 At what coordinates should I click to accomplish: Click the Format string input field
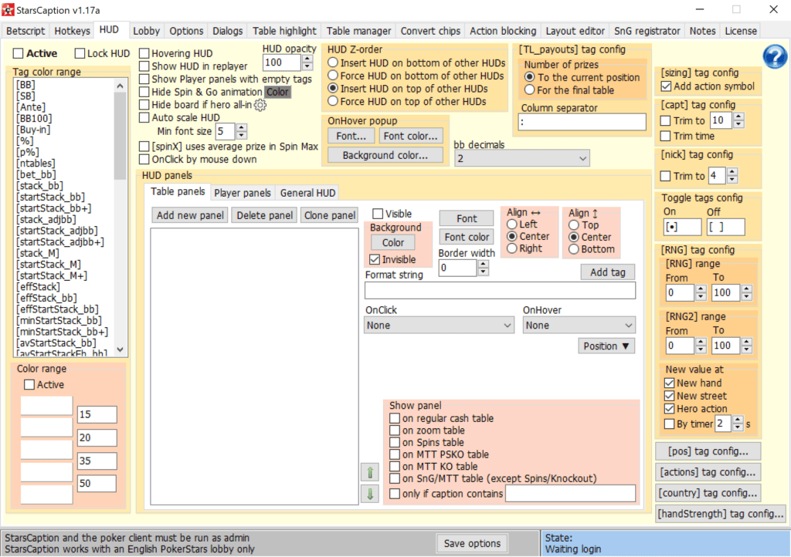500,291
